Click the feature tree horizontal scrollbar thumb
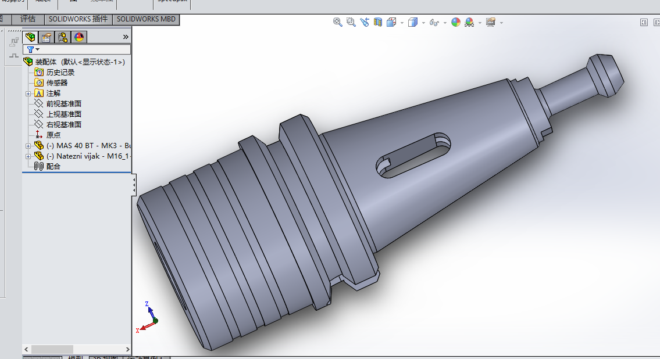Screen dimensions: 660x359 tap(52, 349)
